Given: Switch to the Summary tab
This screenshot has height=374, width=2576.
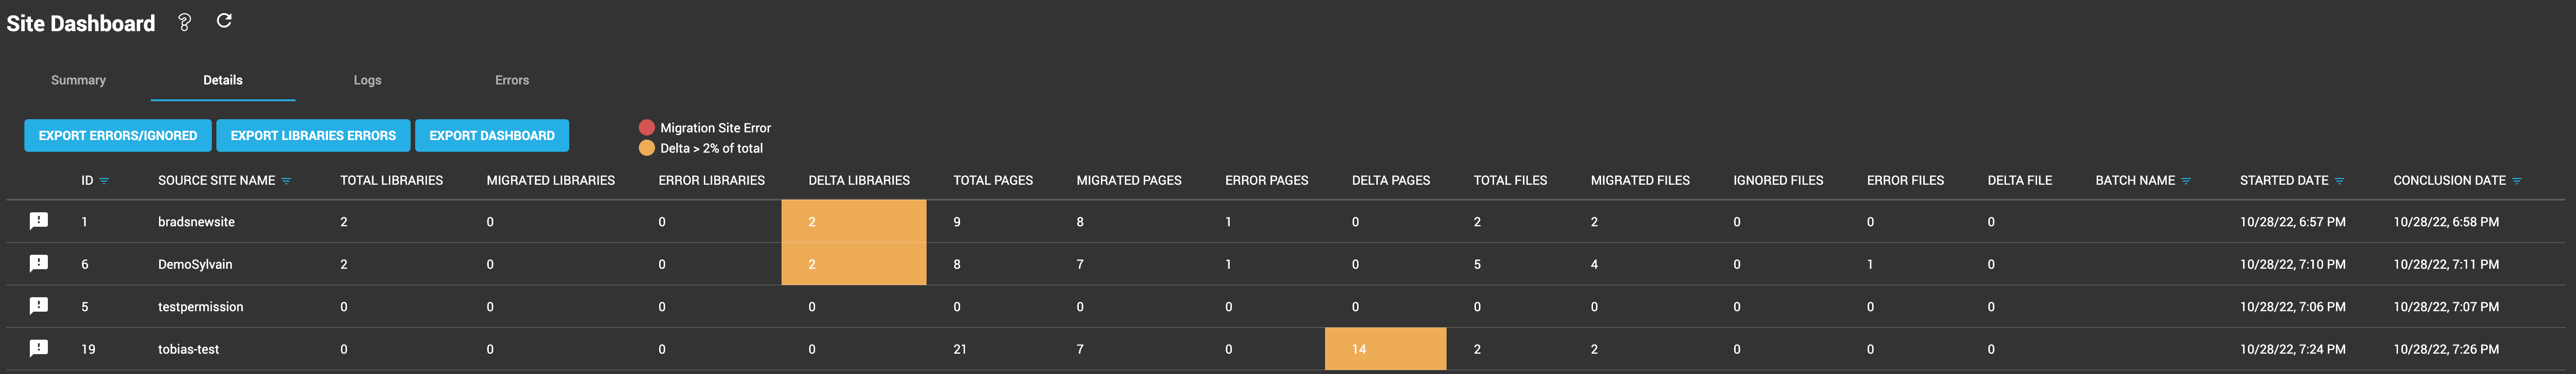Looking at the screenshot, I should (x=78, y=80).
